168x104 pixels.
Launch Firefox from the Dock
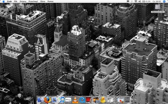point(47,100)
